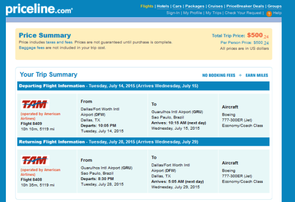Open the Baggage fees link

[x=32, y=48]
